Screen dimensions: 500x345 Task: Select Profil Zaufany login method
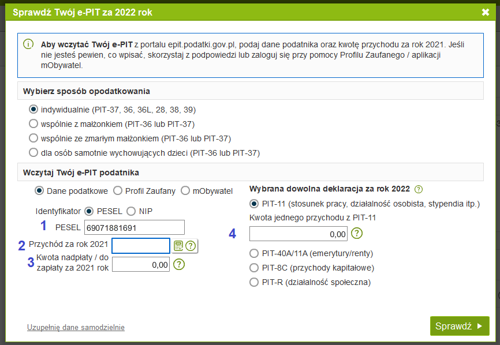(118, 190)
